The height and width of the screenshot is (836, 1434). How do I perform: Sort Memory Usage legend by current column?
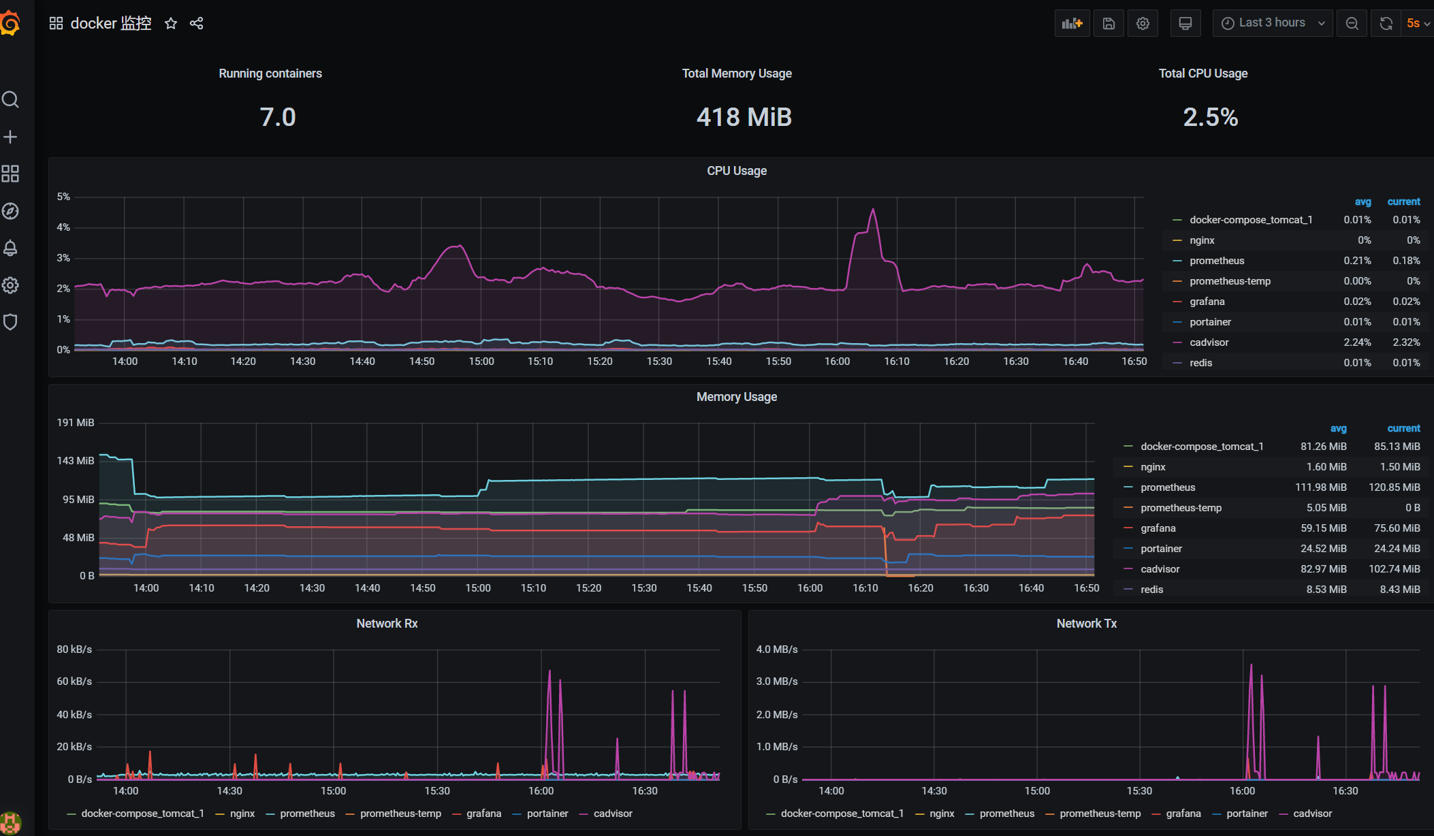coord(1404,429)
